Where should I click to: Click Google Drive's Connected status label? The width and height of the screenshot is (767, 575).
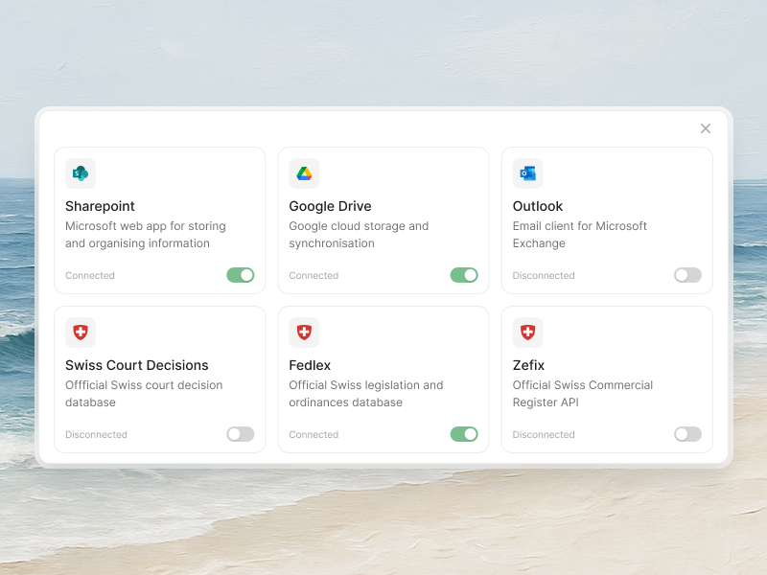click(x=314, y=275)
